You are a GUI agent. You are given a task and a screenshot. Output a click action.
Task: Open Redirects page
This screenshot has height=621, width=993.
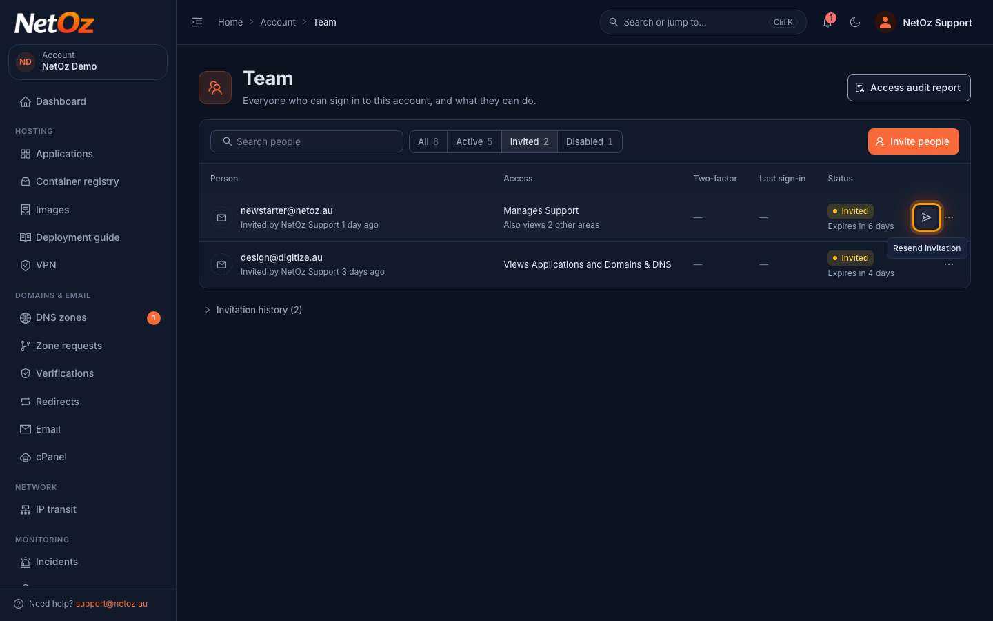88,402
